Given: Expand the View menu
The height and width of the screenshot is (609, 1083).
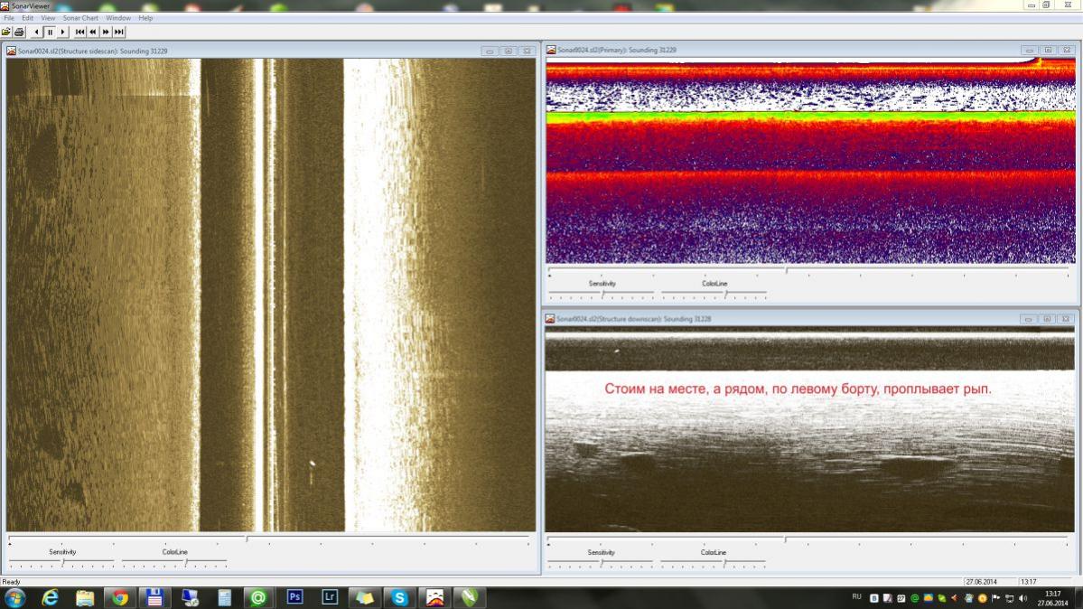Looking at the screenshot, I should coord(48,18).
